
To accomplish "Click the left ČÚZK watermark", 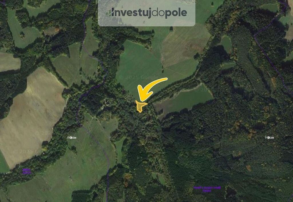I will [x=72, y=138].
